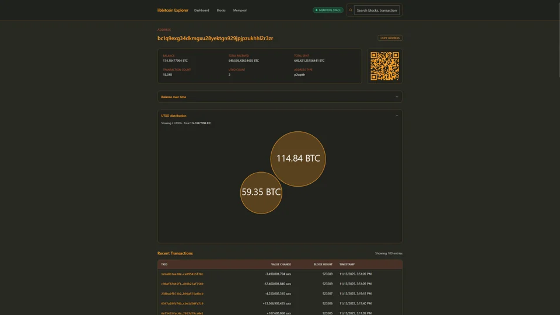Click value -3,490,001,704 sats

point(278,274)
